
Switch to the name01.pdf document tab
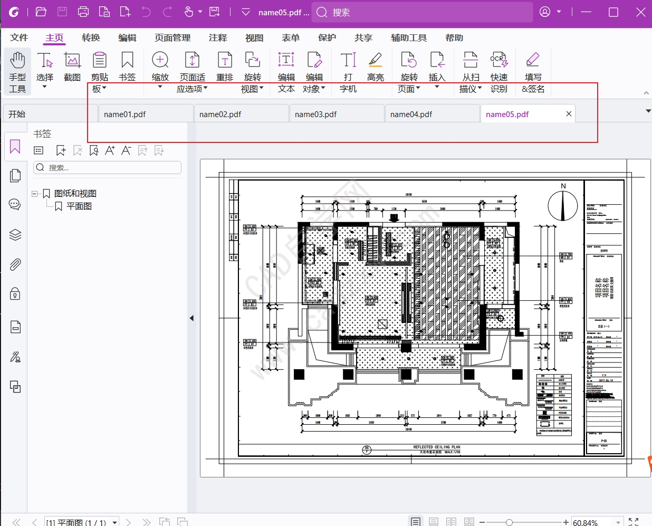pos(145,114)
